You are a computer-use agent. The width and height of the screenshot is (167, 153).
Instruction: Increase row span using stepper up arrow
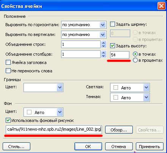104,43
